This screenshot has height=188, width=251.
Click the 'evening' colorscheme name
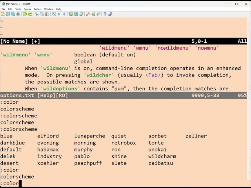coord(48,143)
